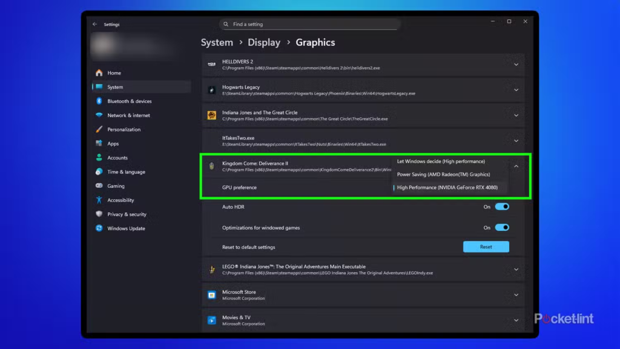Choose Power Saving (AMD Radeon) GPU option

pos(443,174)
